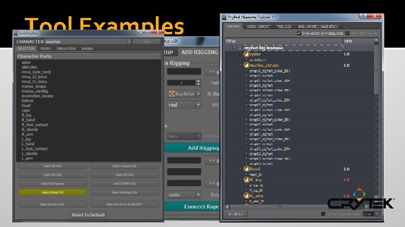Screen dimensions: 405x227
Task: Collapse the R_leg tree node
Action: point(240,180)
